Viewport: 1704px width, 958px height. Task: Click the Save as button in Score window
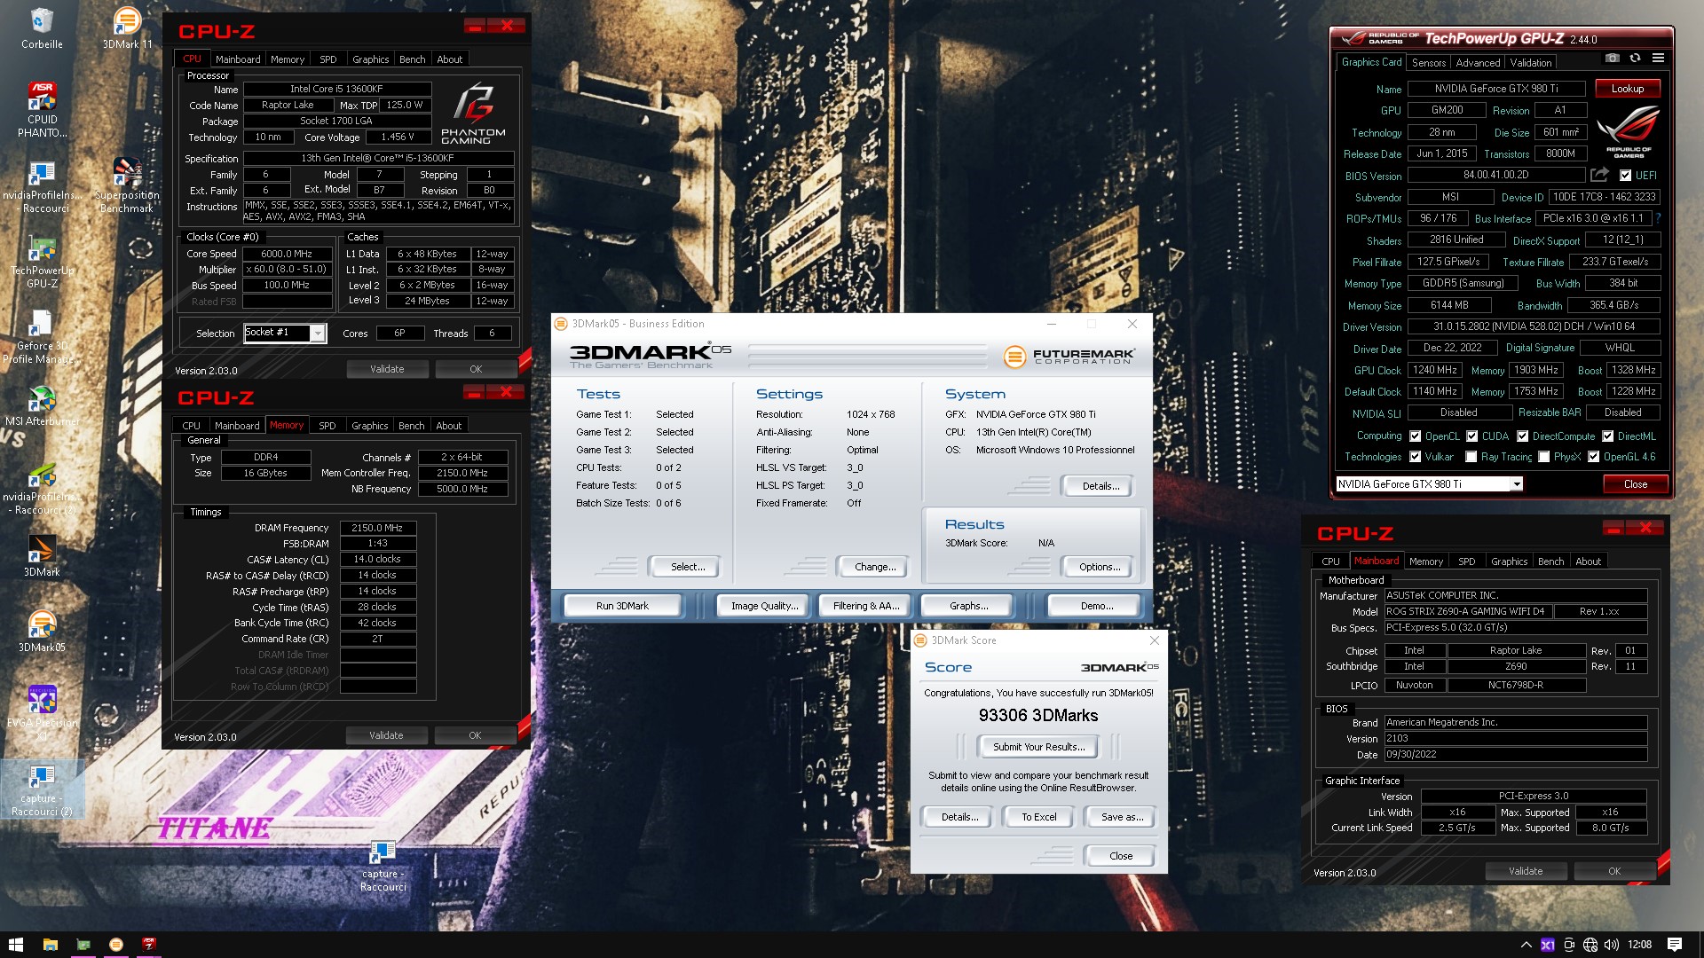[x=1122, y=817]
